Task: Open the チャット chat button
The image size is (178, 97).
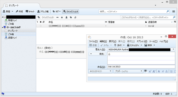Action: click(30, 11)
